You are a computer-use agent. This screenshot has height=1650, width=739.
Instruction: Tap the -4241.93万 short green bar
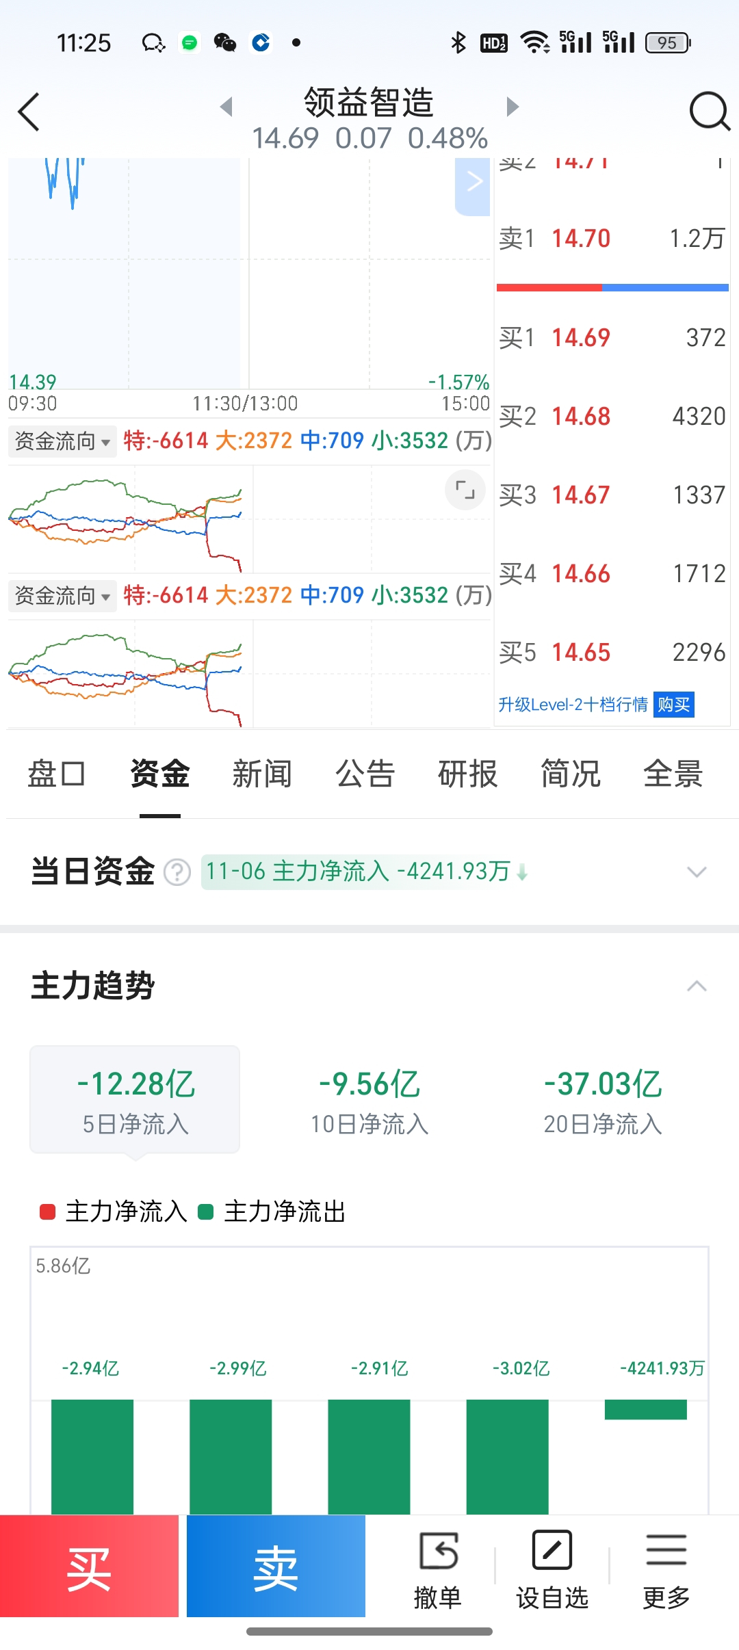(645, 1409)
